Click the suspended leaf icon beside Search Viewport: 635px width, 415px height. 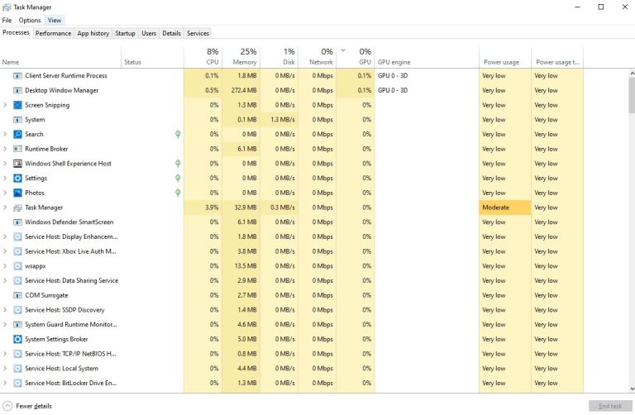(x=178, y=134)
